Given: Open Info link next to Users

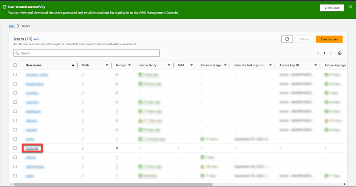Looking at the screenshot, I should (37, 39).
